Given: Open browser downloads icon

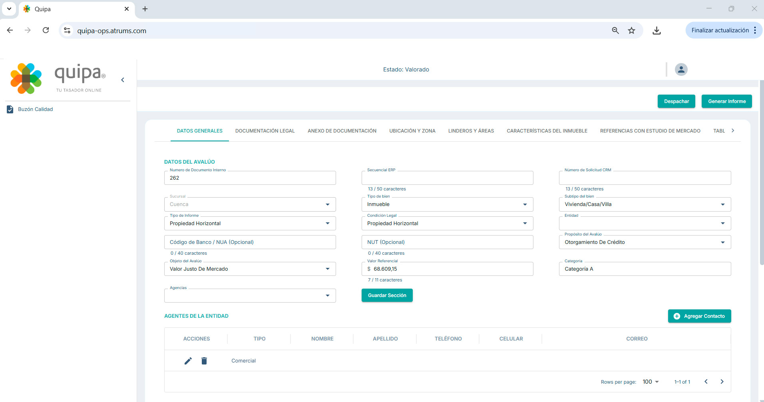Looking at the screenshot, I should [x=657, y=31].
